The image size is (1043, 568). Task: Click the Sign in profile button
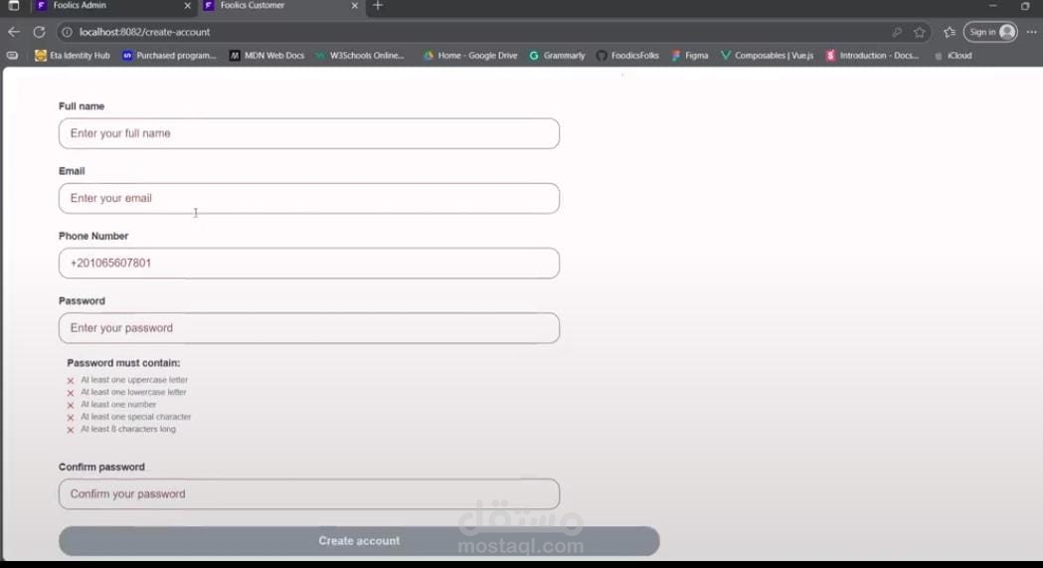(990, 32)
